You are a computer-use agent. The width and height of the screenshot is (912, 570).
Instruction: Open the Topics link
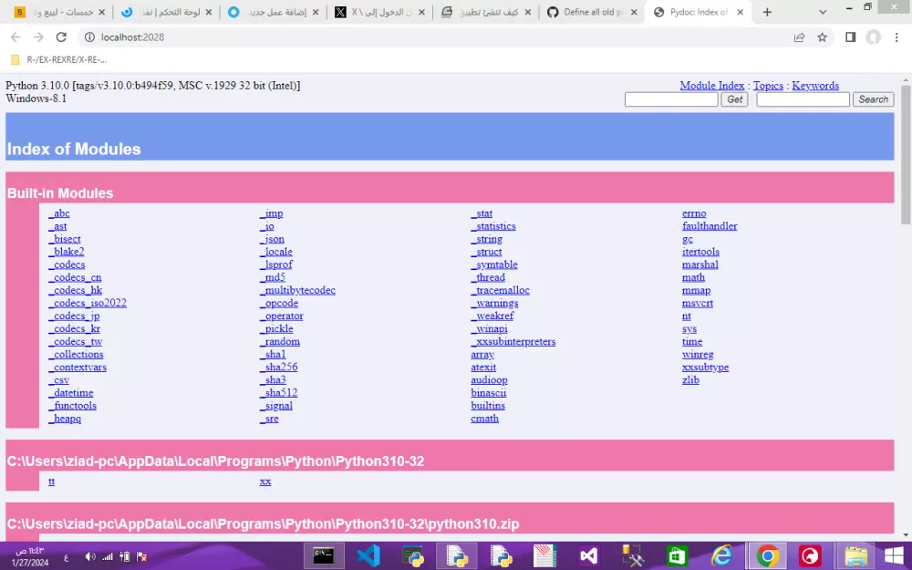click(x=768, y=86)
